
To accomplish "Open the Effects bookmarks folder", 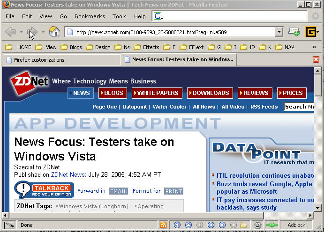I will click(146, 47).
